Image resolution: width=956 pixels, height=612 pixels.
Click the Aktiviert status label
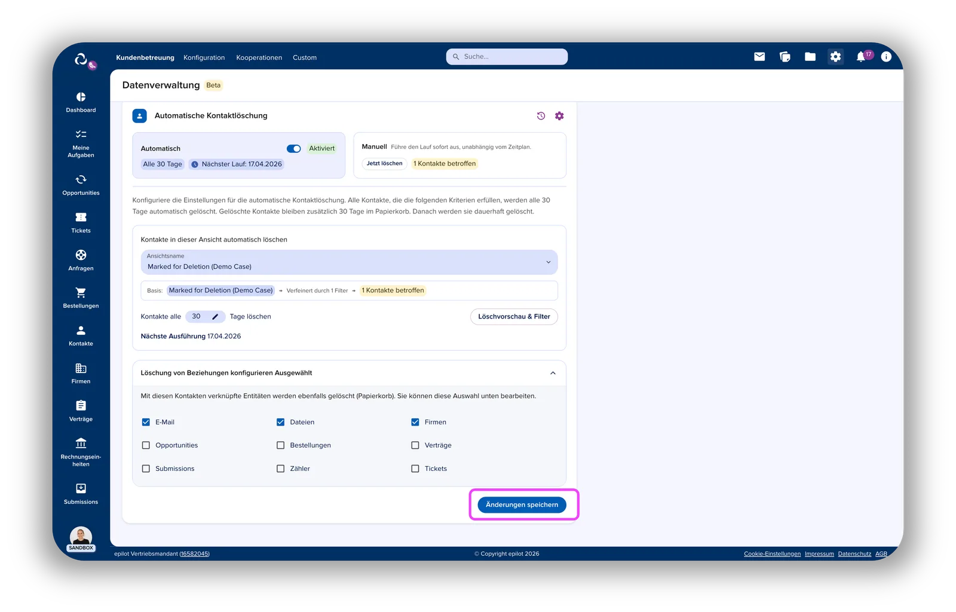pyautogui.click(x=321, y=149)
